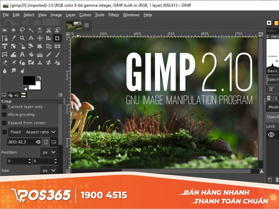279x209 pixels.
Task: Activate the Eraser tool
Action: 5,63
